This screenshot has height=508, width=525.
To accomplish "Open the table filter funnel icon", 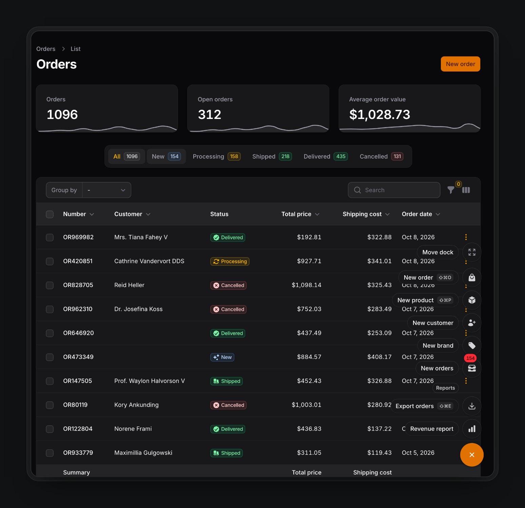I will tap(451, 190).
